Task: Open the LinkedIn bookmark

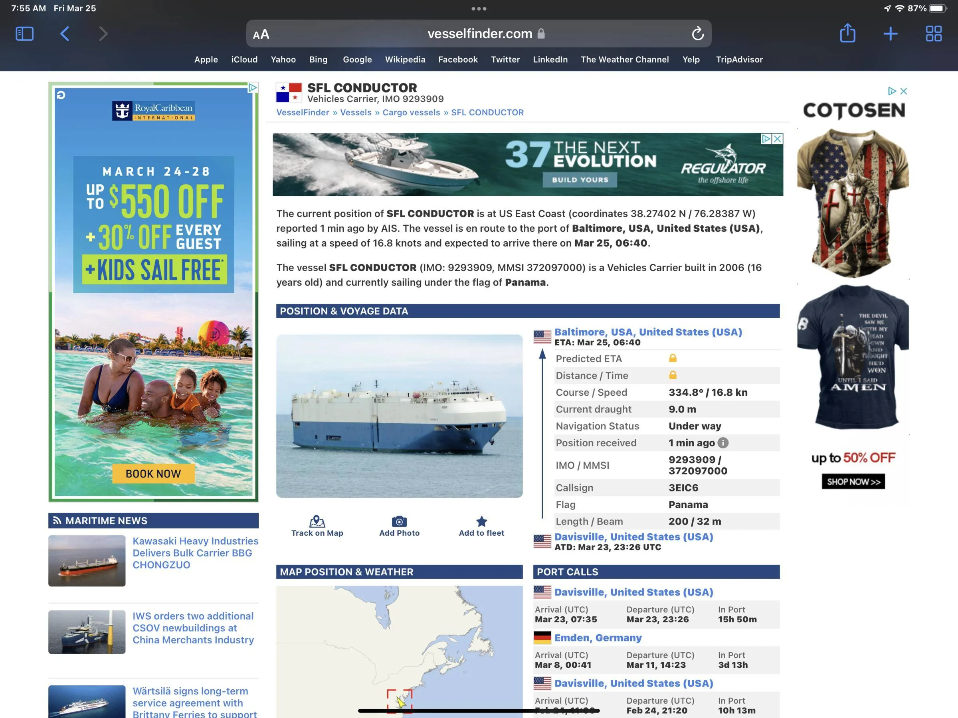Action: tap(550, 59)
